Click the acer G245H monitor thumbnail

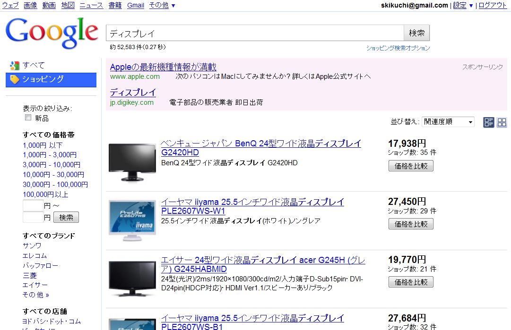click(132, 279)
